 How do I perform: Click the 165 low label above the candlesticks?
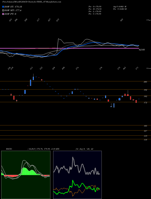(x=124, y=68)
